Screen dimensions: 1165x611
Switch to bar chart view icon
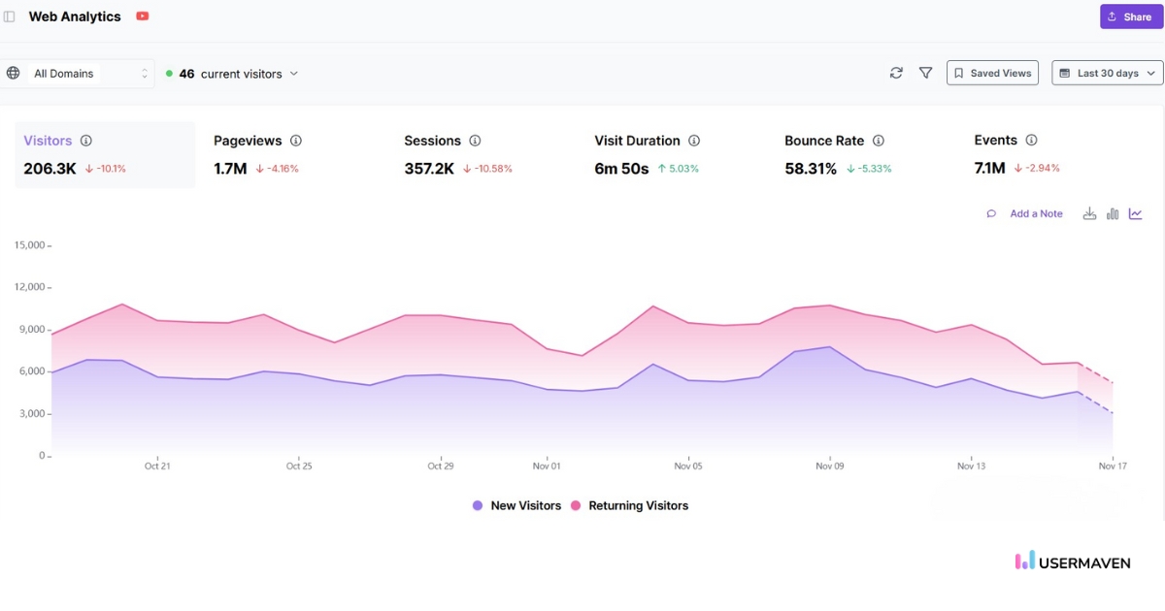1113,213
